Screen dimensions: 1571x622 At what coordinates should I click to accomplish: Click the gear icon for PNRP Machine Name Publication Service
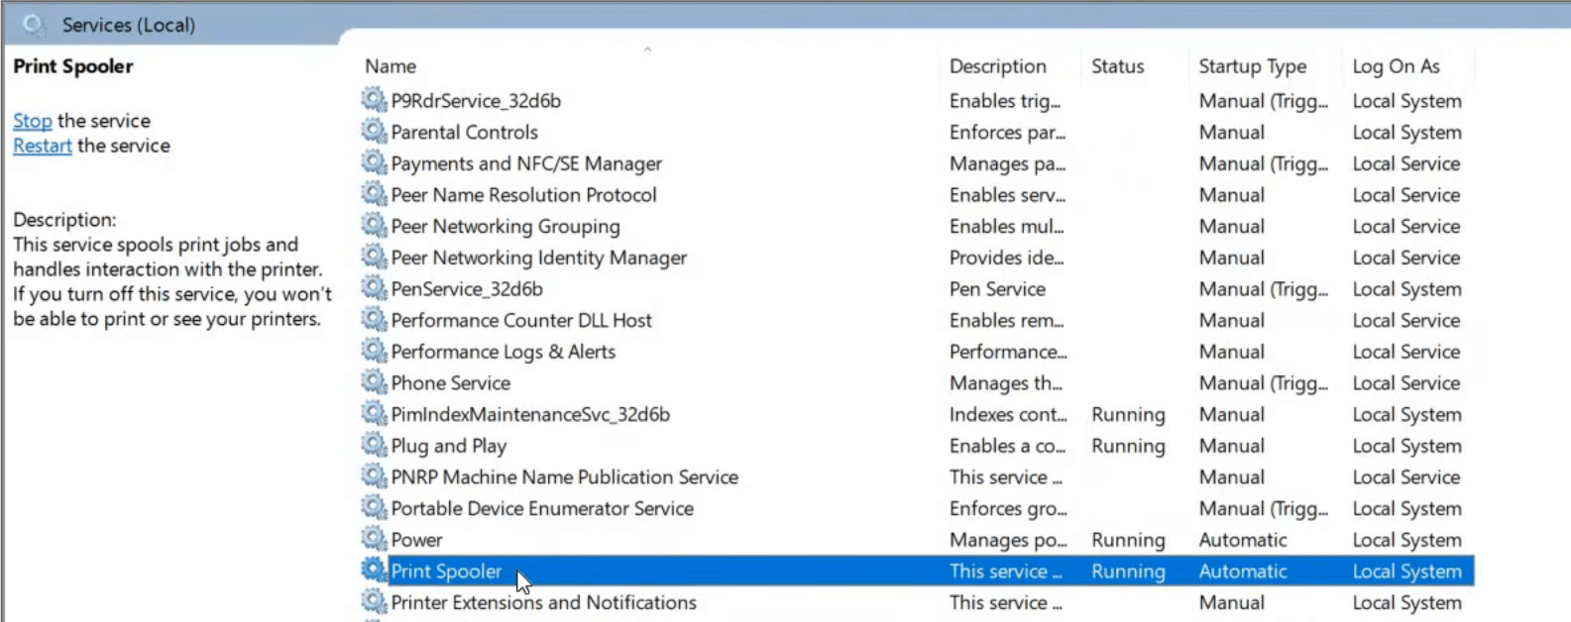coord(374,476)
